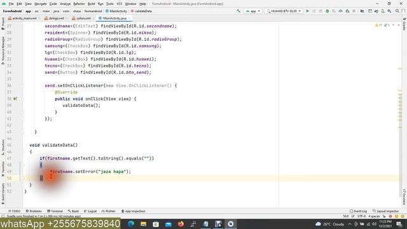The height and width of the screenshot is (229, 407).
Task: Click the Apply Code Changes icon
Action: (321, 11)
